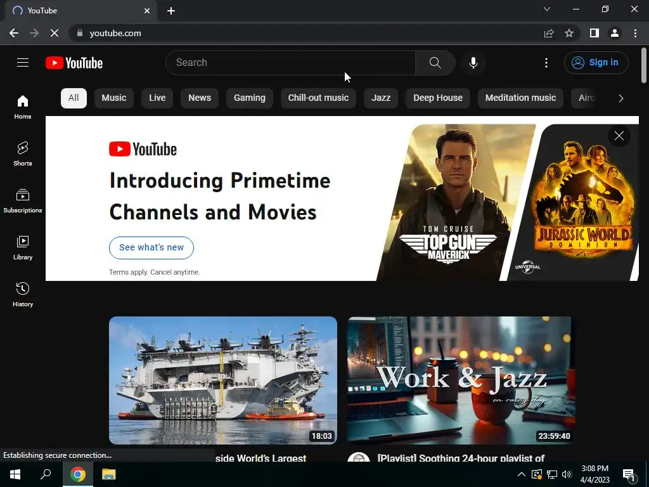
Task: Share this page from address bar
Action: click(549, 33)
